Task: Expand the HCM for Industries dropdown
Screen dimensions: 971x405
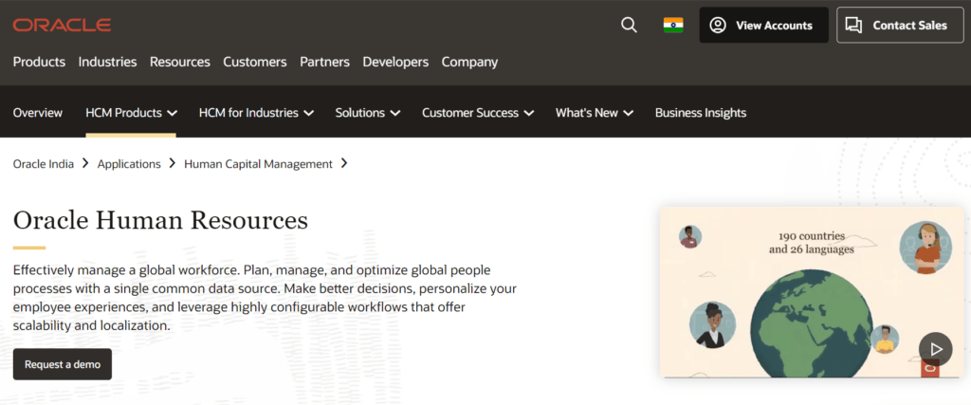Action: pos(256,113)
